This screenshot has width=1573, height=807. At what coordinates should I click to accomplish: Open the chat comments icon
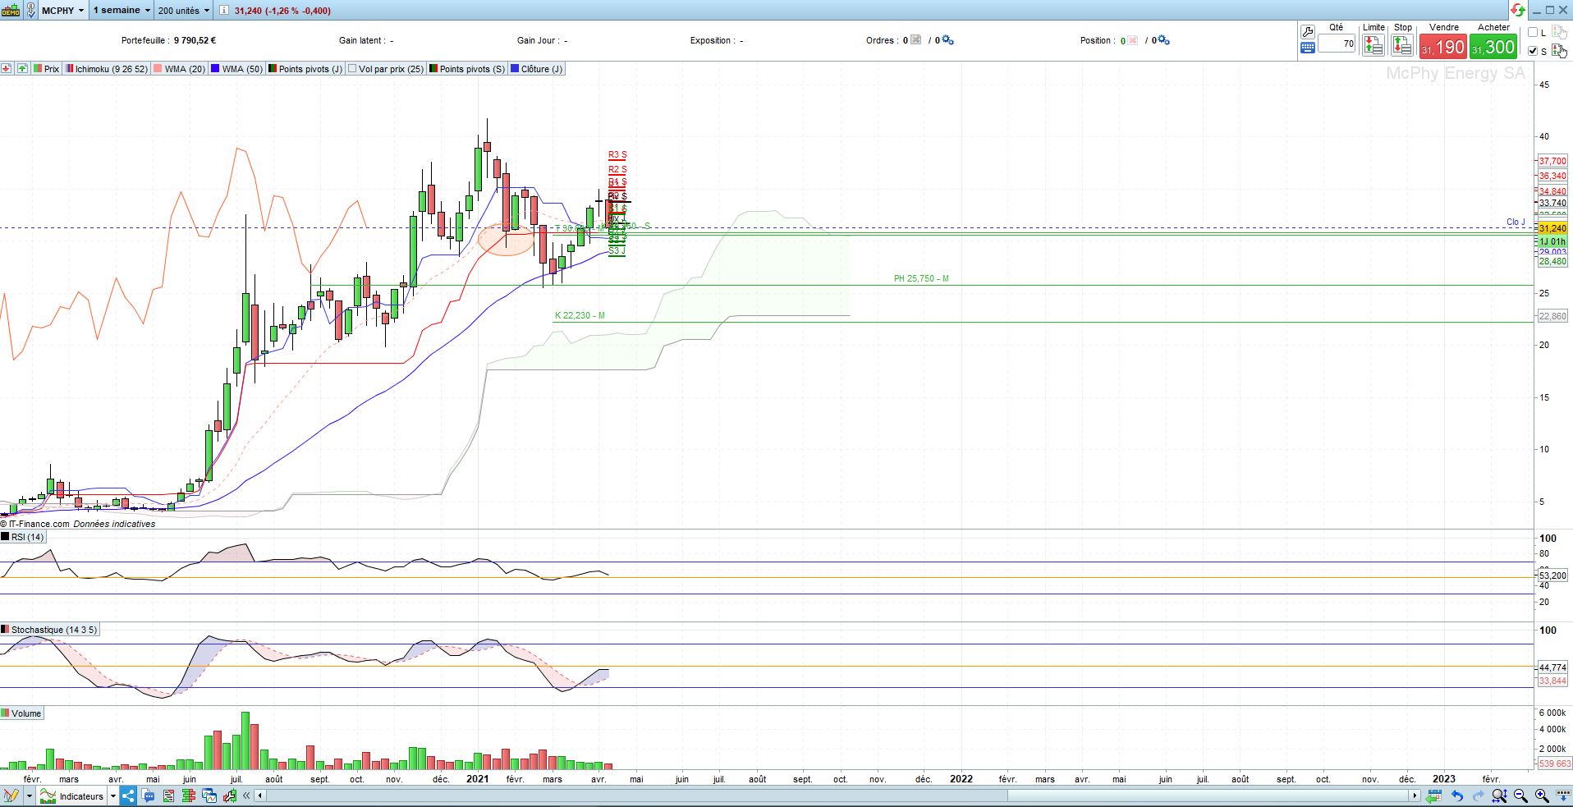click(x=149, y=796)
